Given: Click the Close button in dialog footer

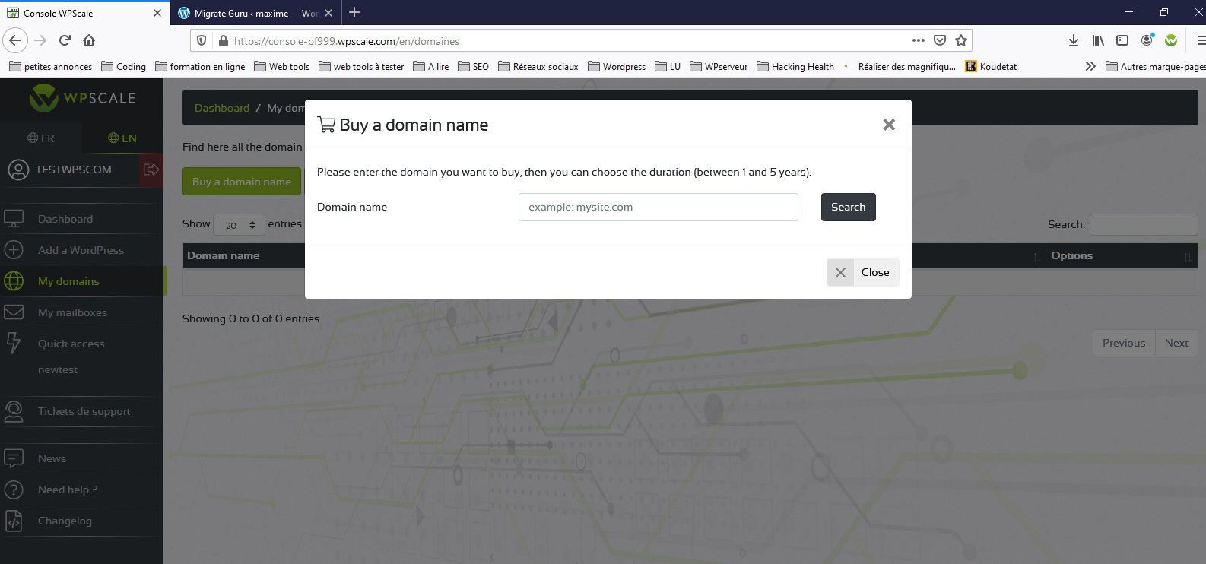Looking at the screenshot, I should [863, 272].
